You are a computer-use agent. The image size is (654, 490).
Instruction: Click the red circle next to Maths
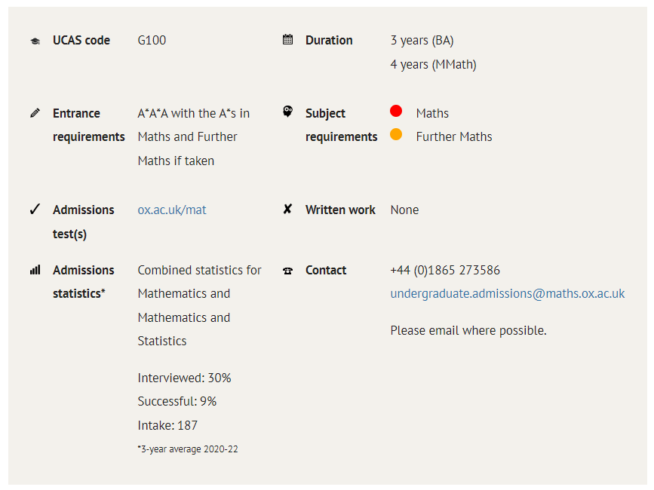point(396,111)
